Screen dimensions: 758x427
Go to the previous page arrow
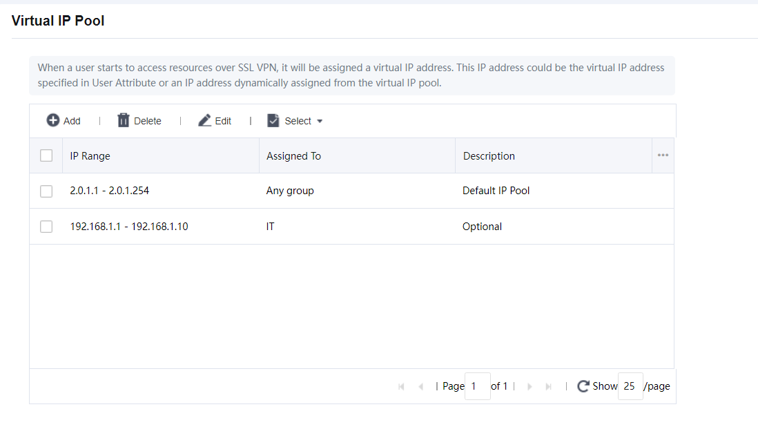tap(421, 386)
